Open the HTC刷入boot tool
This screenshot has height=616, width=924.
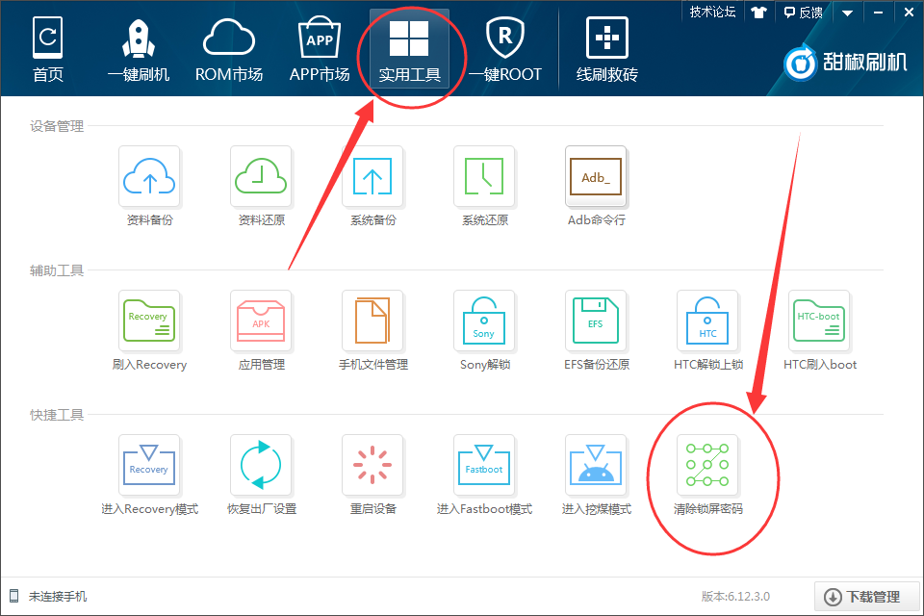point(819,321)
